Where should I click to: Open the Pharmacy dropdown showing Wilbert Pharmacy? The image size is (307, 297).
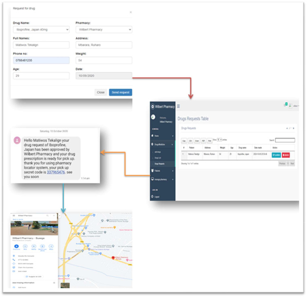(104, 30)
